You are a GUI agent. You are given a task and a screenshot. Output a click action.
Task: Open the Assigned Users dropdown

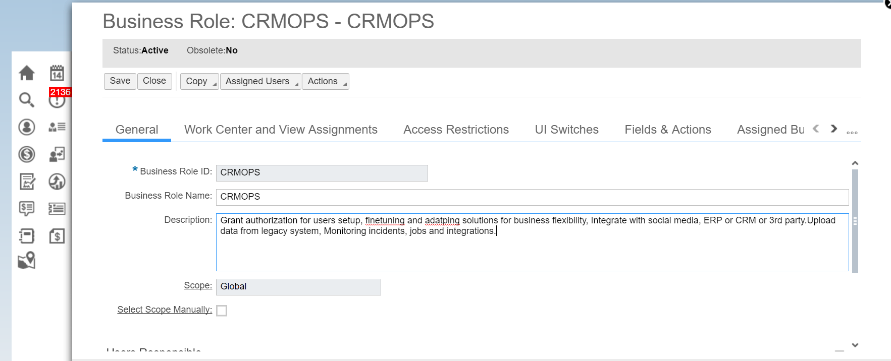point(260,81)
